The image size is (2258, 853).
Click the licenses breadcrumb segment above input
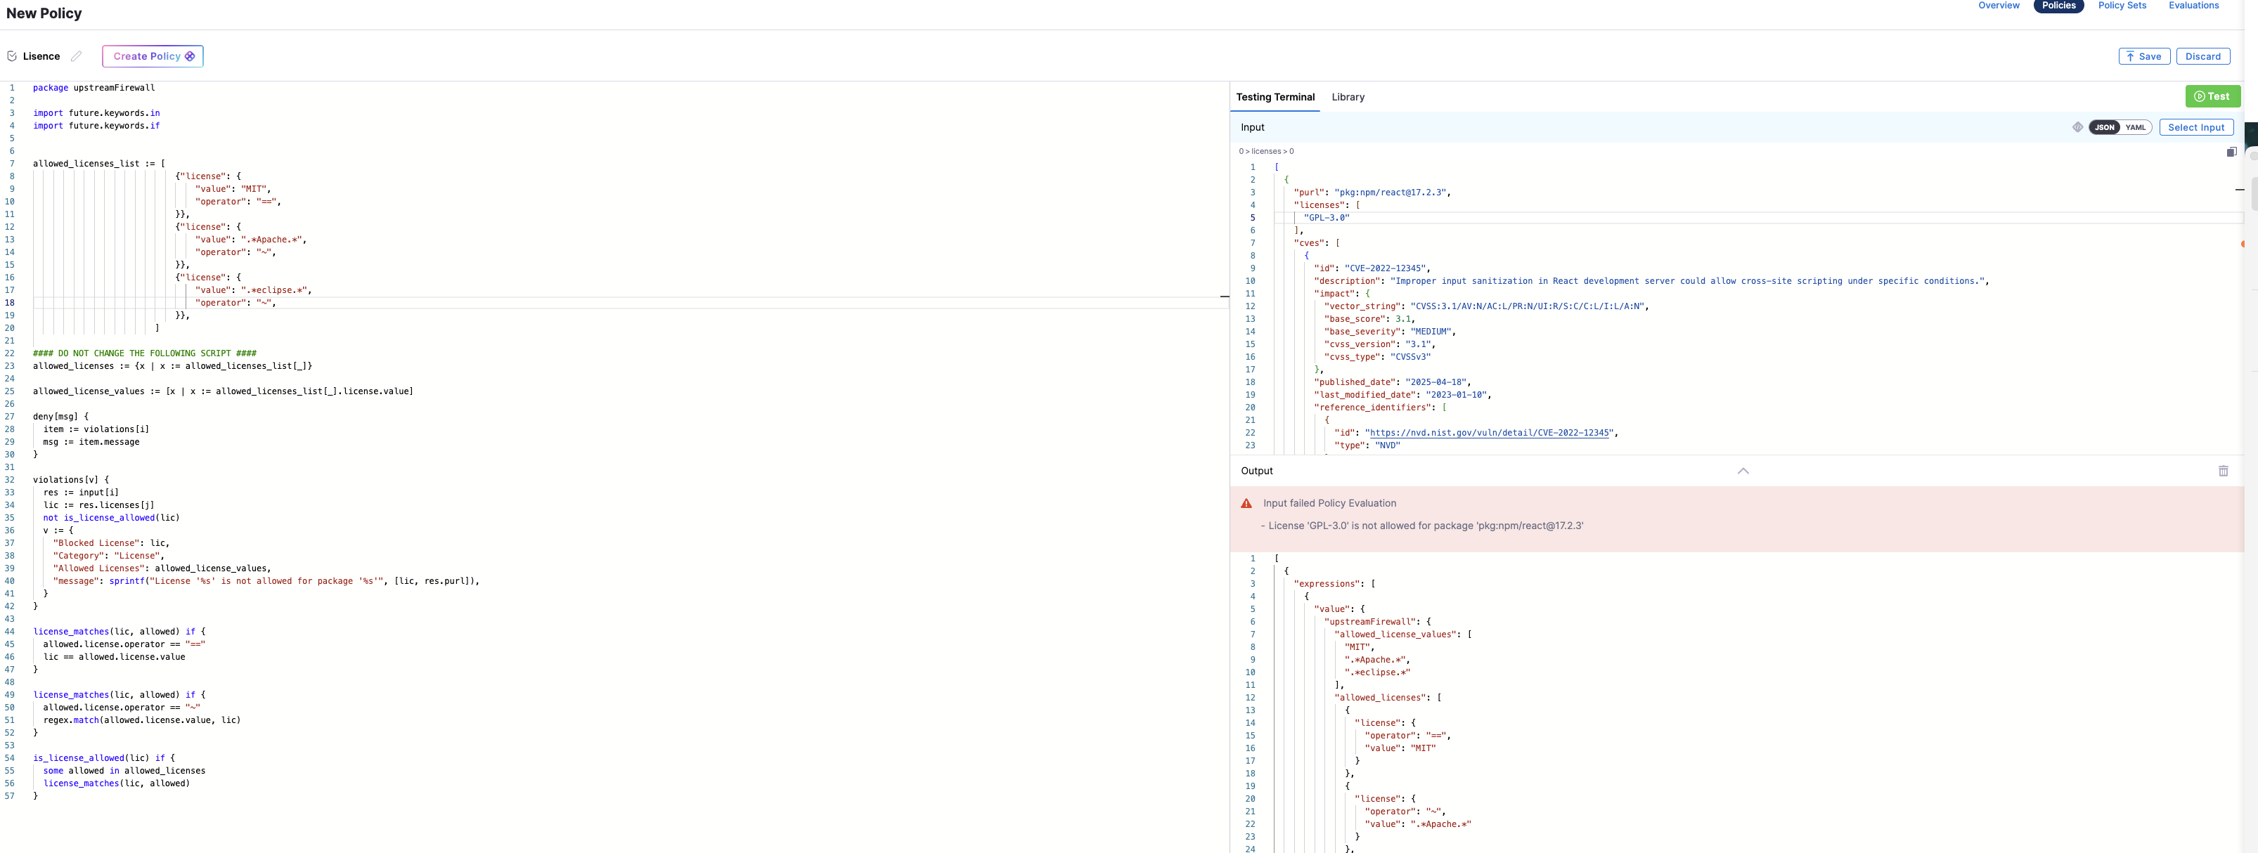(1266, 152)
